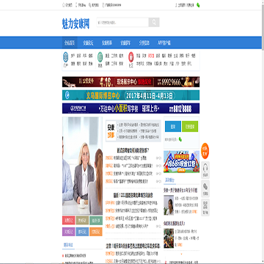264x264 pixels.
Task: Click the green register button in sidebar
Action: coord(190,126)
